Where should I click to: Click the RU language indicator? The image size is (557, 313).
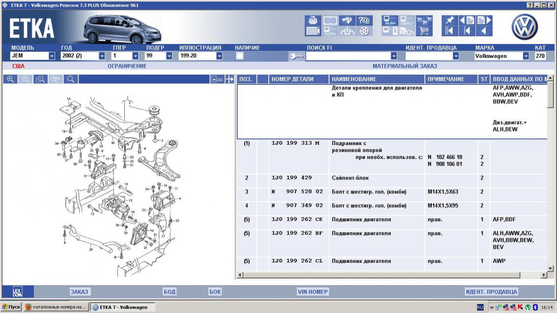point(480,307)
